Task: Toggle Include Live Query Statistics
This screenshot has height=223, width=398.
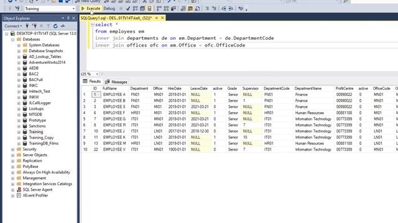Action: (166, 9)
